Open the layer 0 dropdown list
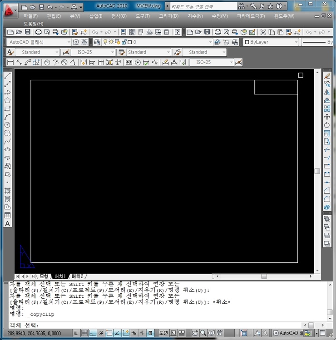This screenshot has height=340, width=336. tap(157, 42)
